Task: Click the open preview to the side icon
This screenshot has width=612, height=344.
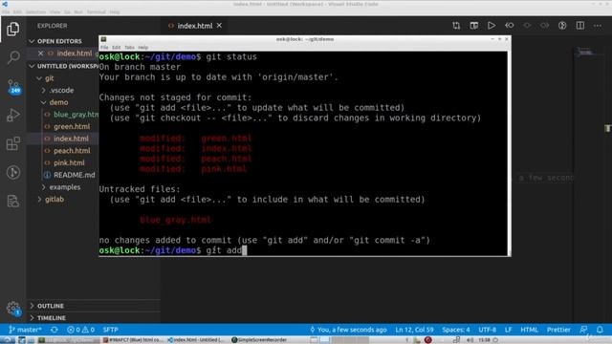Action: (x=474, y=26)
